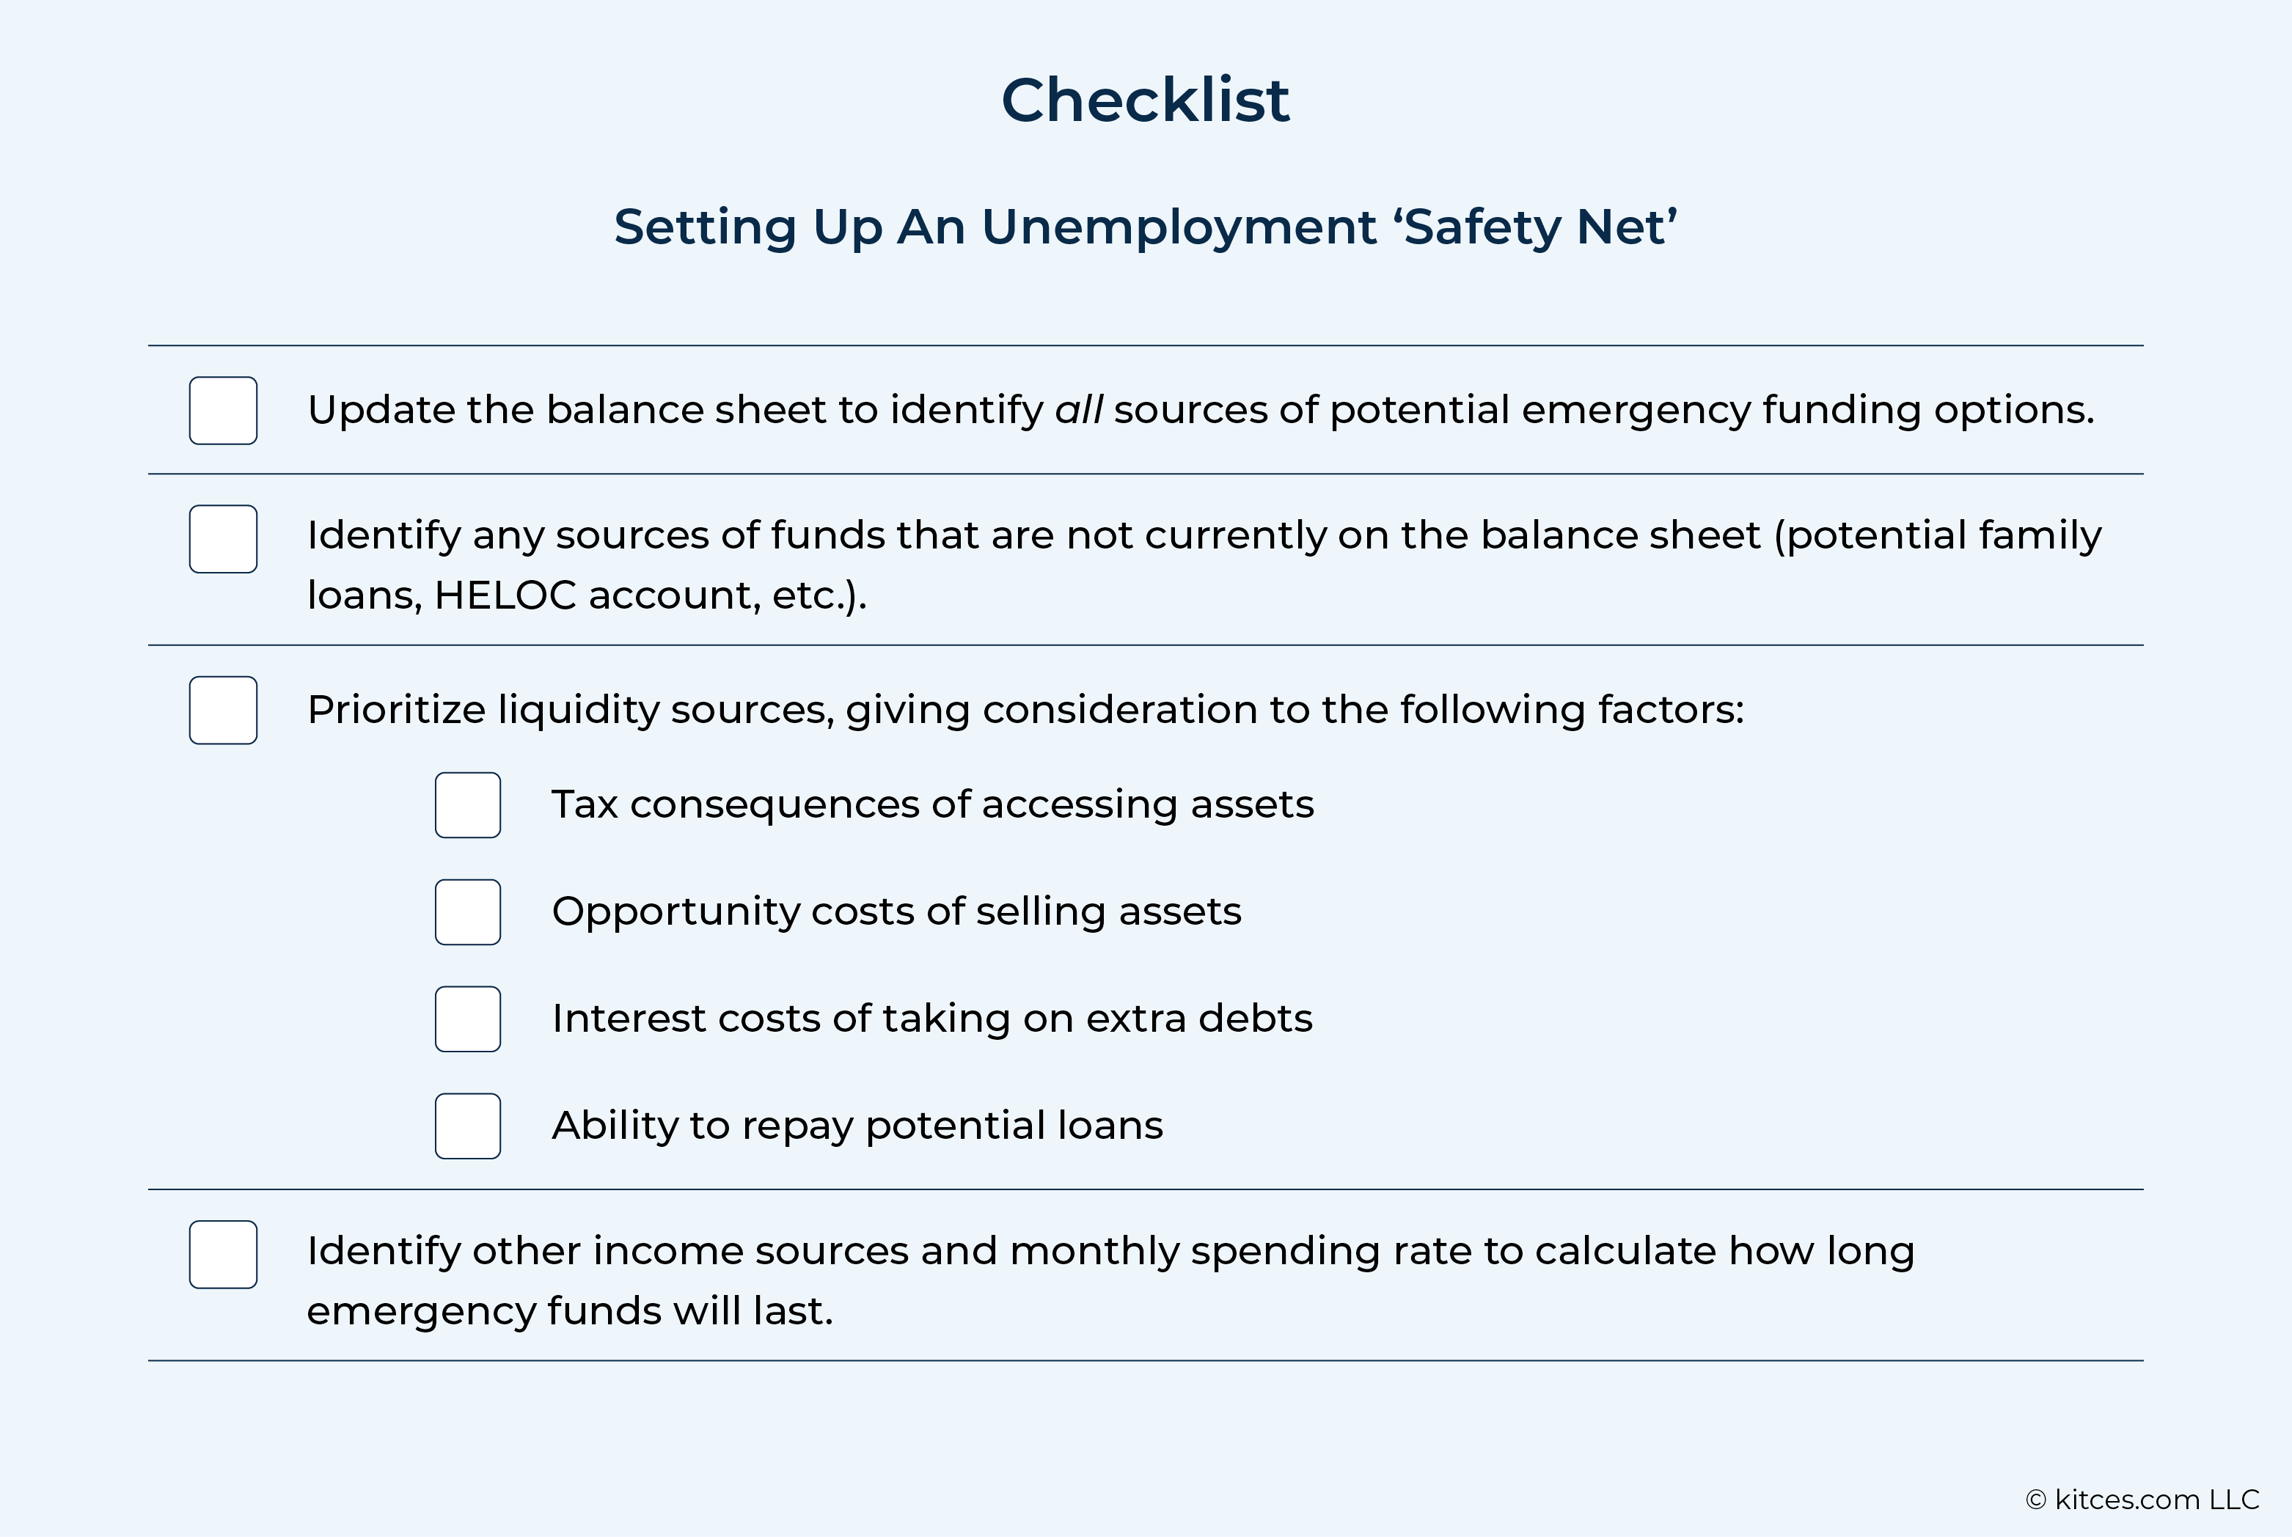
Task: Click the 'Opportunity costs of selling assets' text
Action: coord(897,911)
